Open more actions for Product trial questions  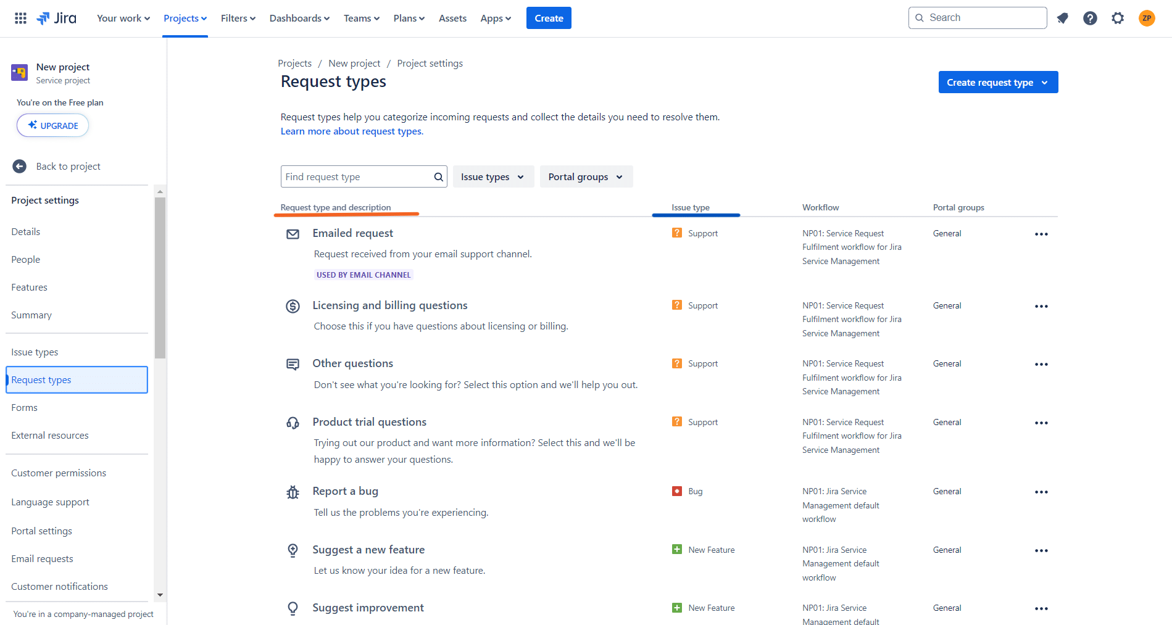pos(1041,423)
